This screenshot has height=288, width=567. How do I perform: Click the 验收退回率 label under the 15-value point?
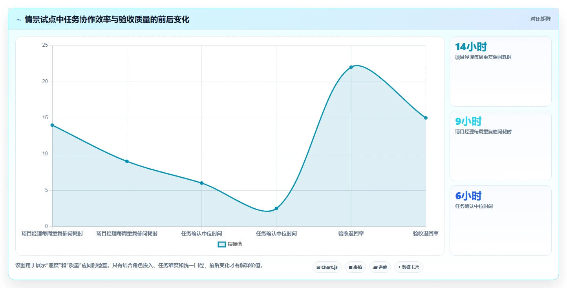tap(426, 234)
